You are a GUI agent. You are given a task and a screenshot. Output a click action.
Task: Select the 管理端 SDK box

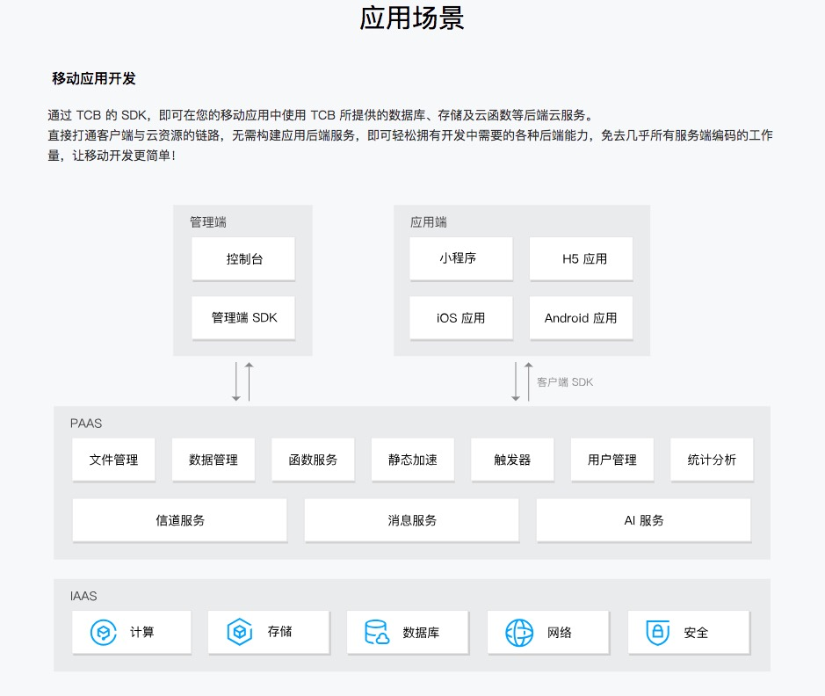click(x=243, y=318)
